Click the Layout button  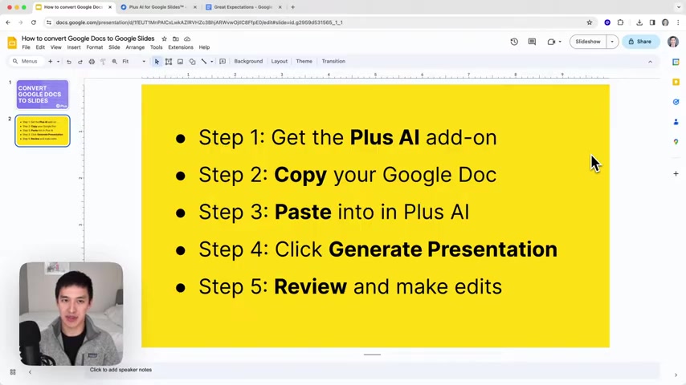click(x=279, y=62)
